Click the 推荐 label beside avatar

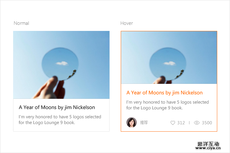pos(144,122)
